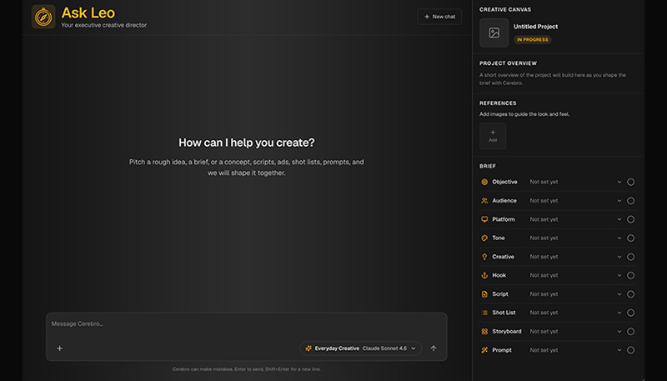The image size is (667, 381).
Task: Add a reference image
Action: [493, 136]
